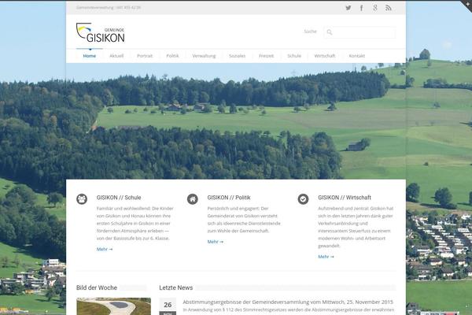472x315 pixels.
Task: Click the Politik house icon
Action: pyautogui.click(x=193, y=199)
